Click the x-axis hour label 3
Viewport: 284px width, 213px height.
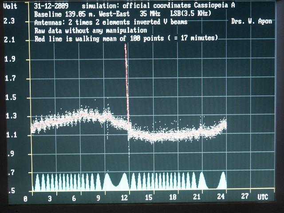coord(50,199)
